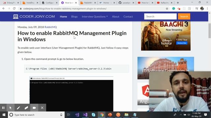The width and height of the screenshot is (211, 118).
Task: Expand the Interview Questions dropdown
Action: (x=95, y=17)
